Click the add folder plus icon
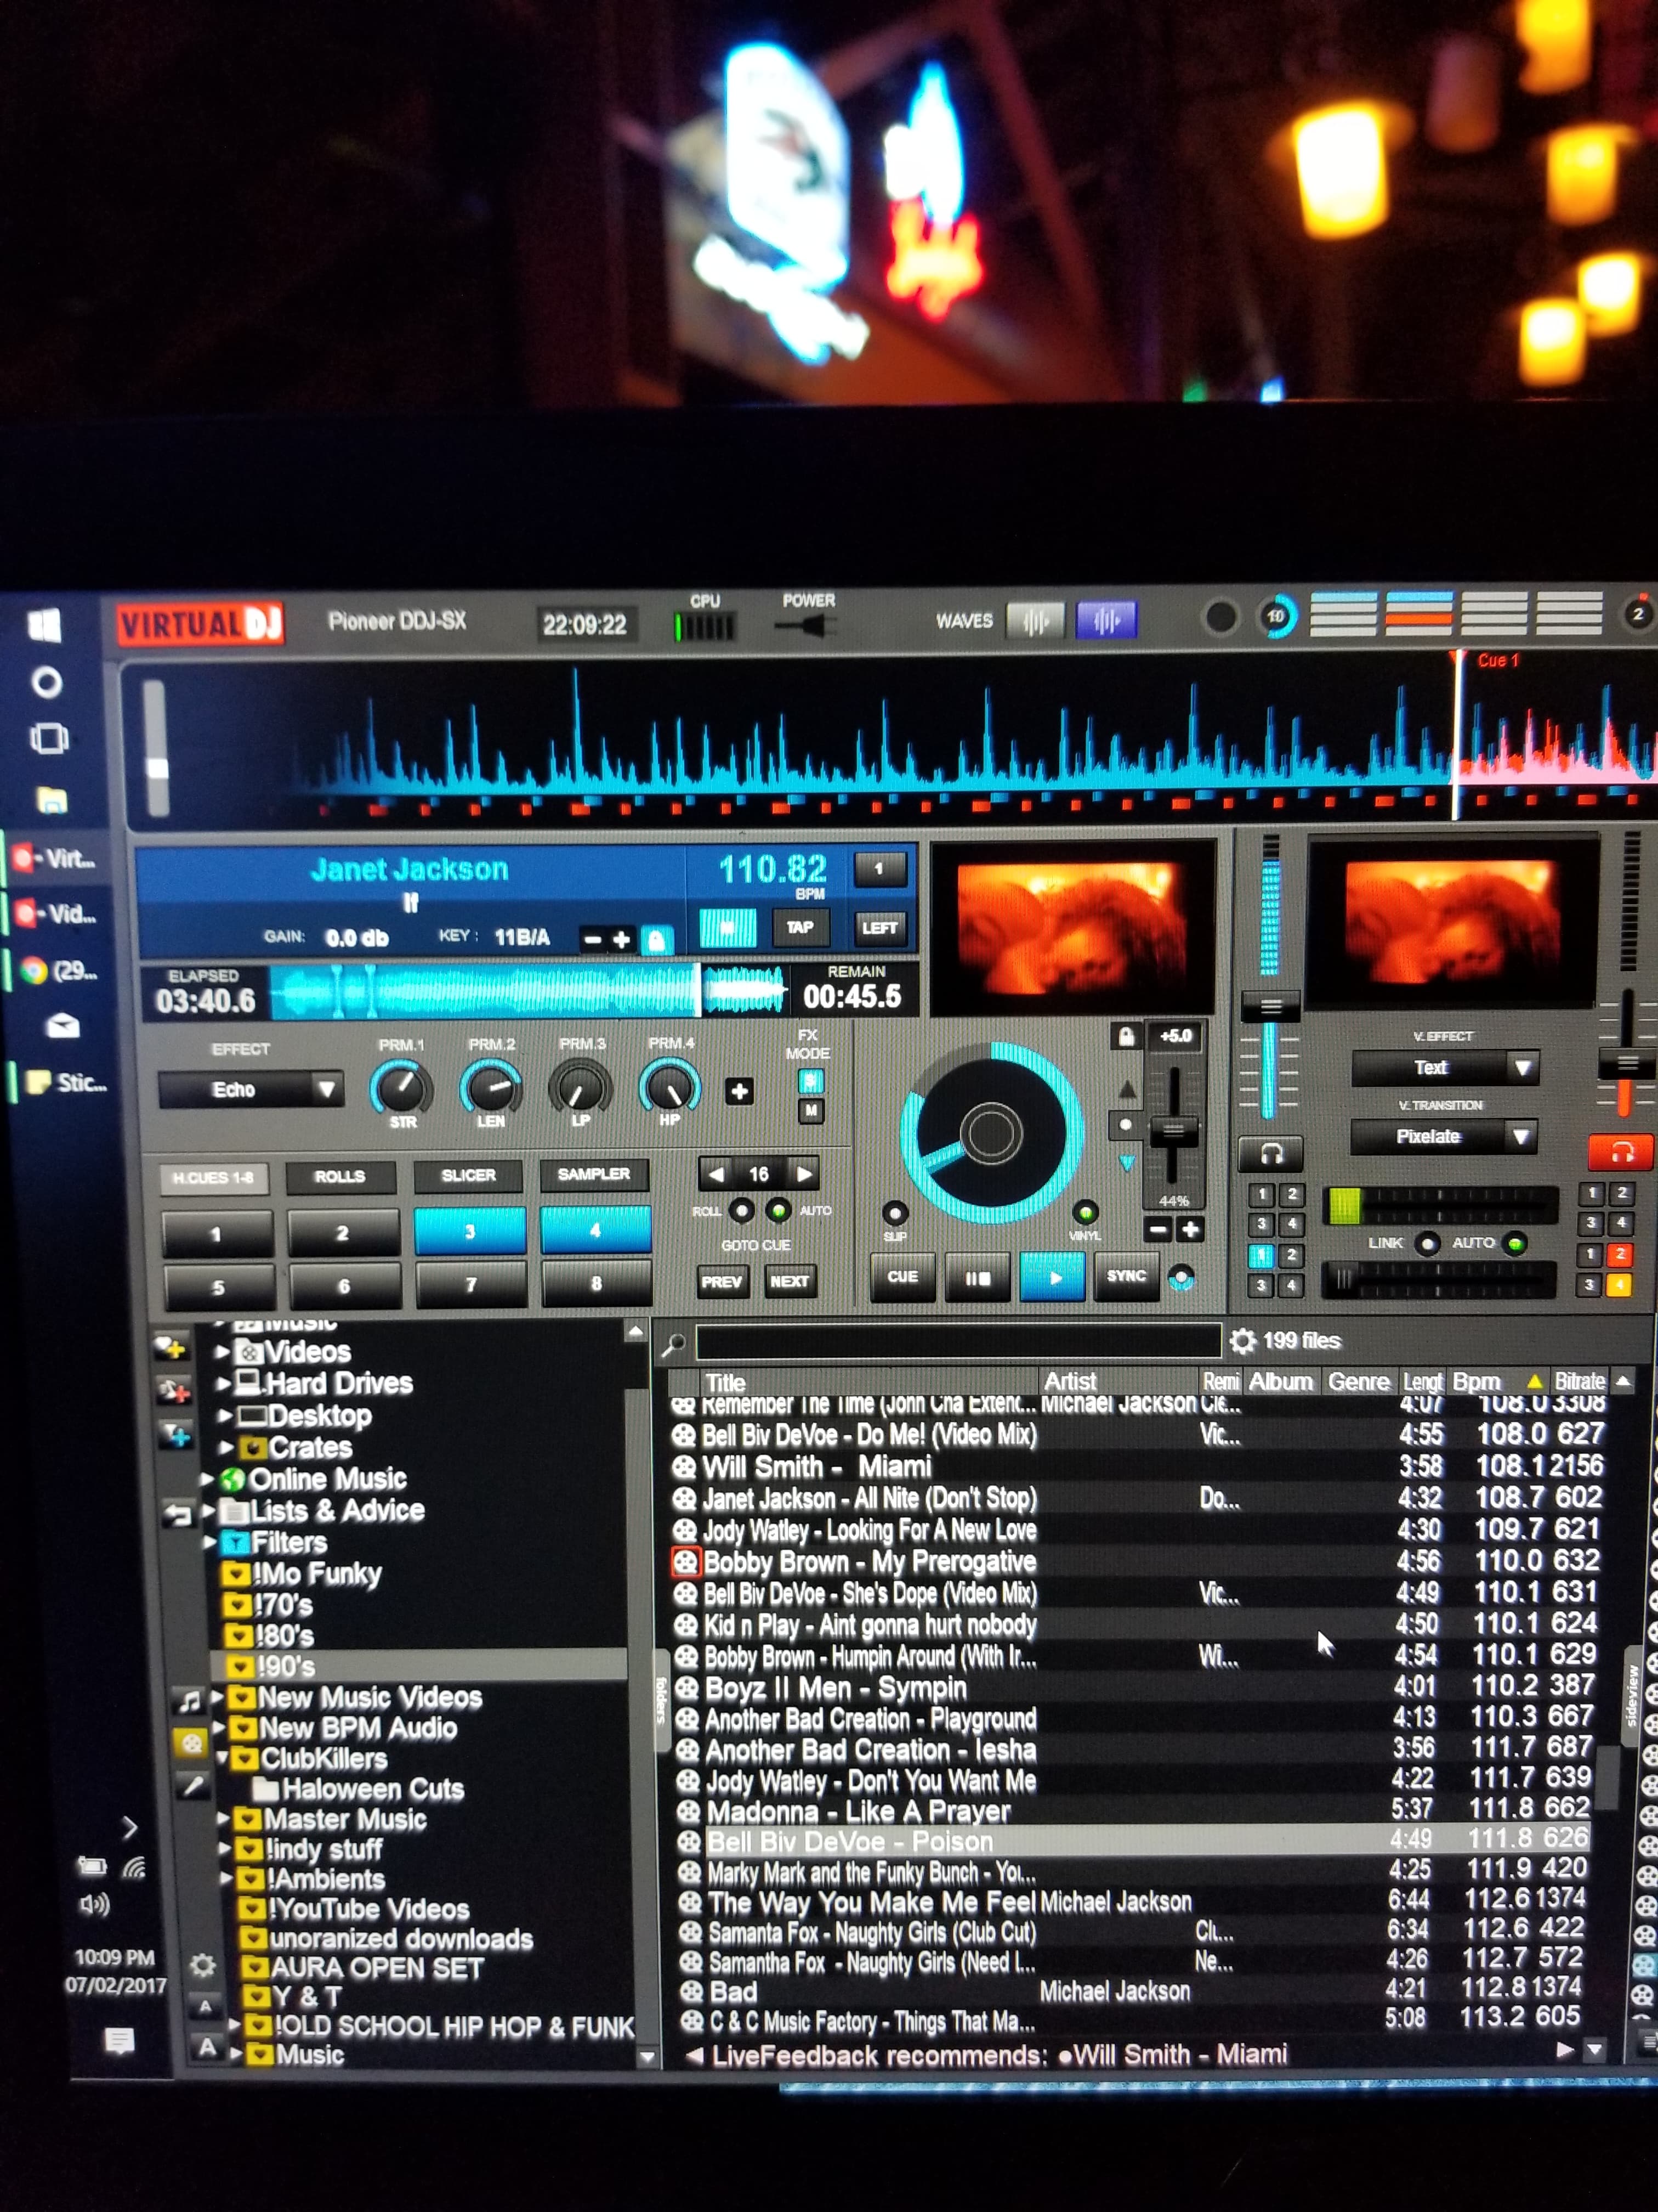Viewport: 1658px width, 2212px height. click(172, 1348)
